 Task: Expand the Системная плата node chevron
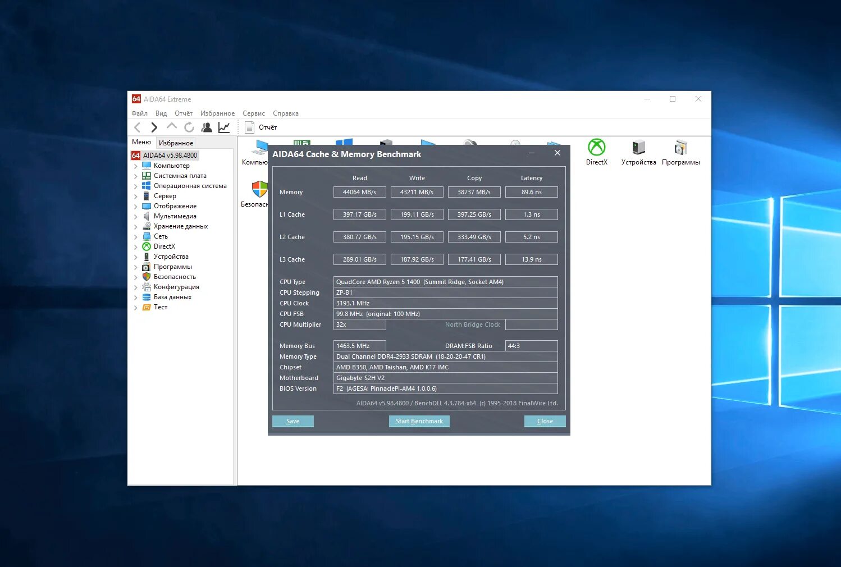point(135,176)
